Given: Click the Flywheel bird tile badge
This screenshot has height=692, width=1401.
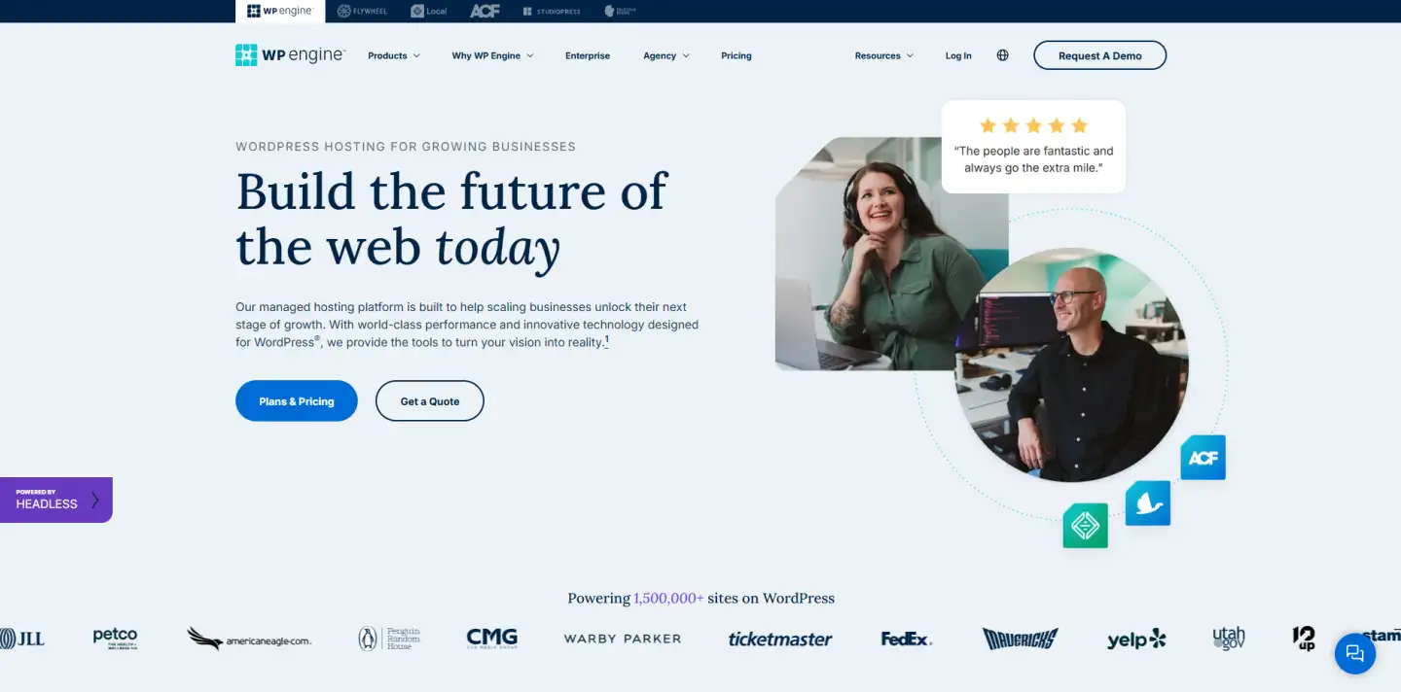Looking at the screenshot, I should [x=1148, y=503].
